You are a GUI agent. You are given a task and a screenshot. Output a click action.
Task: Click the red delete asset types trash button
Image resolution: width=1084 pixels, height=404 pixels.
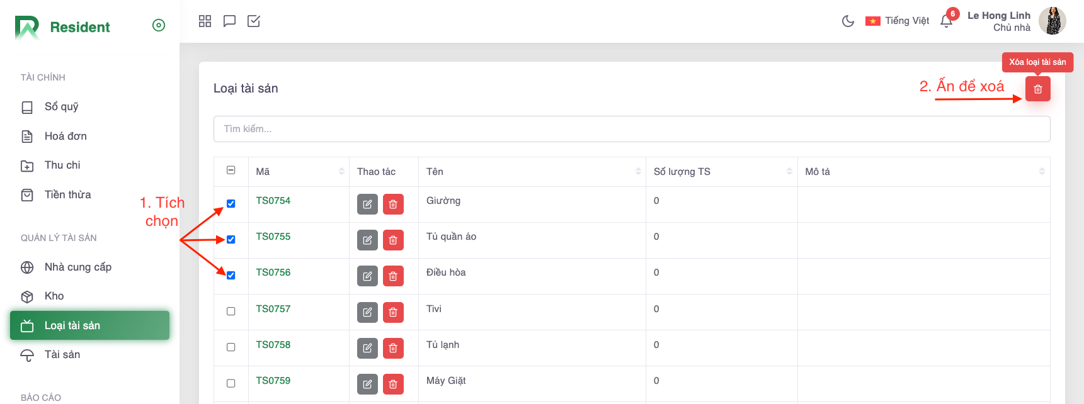click(x=1037, y=89)
